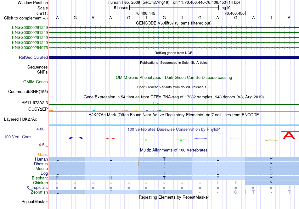This screenshot has width=299, height=209.
Task: Click the -4.5 PhyloP lower scale value
Action: pyautogui.click(x=41, y=145)
